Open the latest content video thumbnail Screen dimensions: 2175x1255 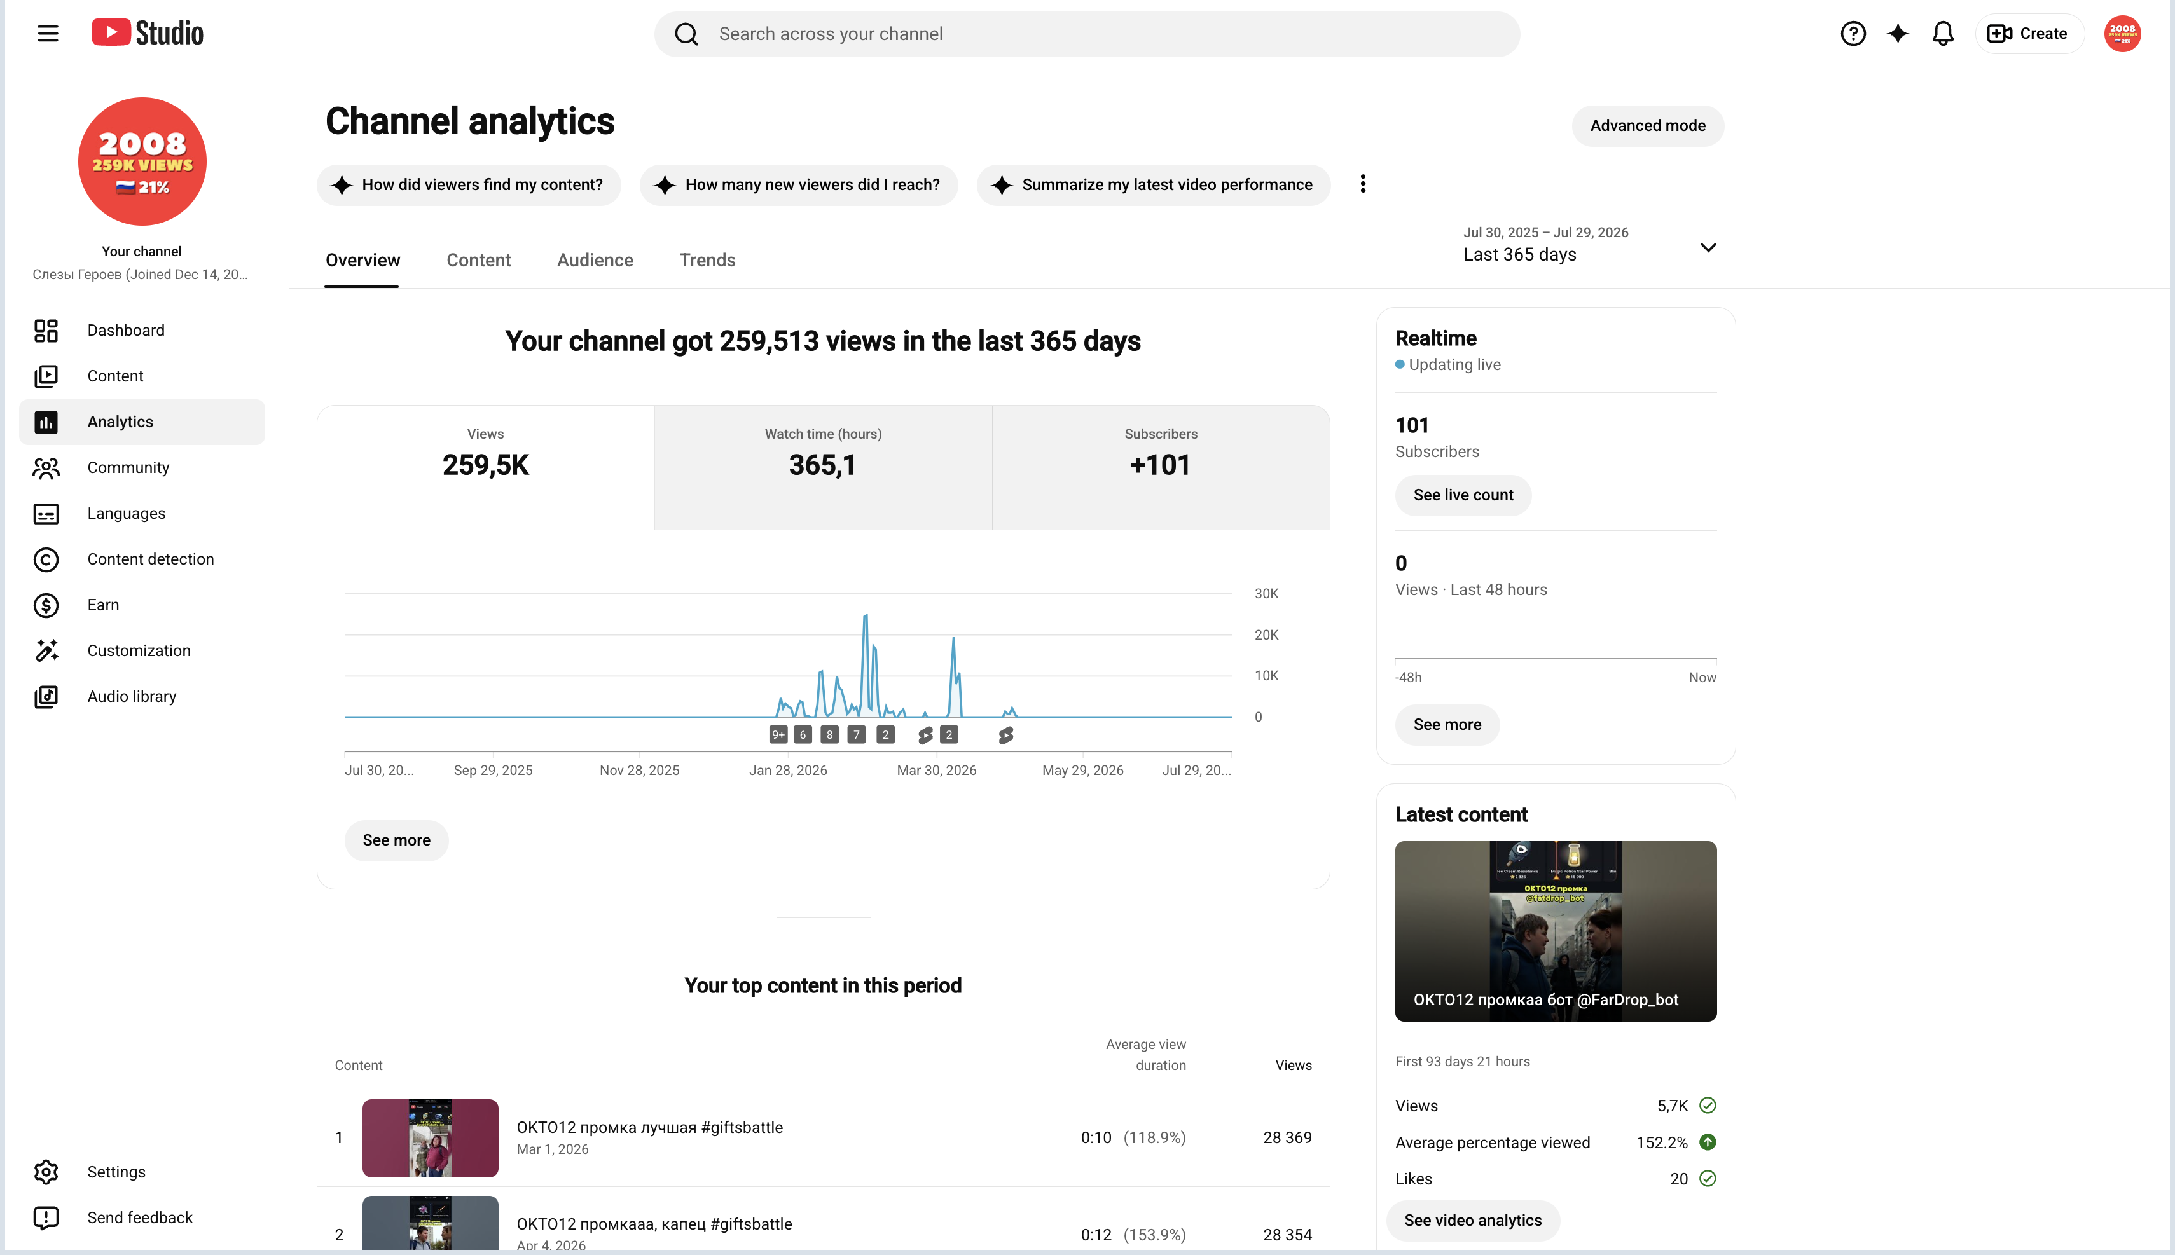click(x=1555, y=931)
